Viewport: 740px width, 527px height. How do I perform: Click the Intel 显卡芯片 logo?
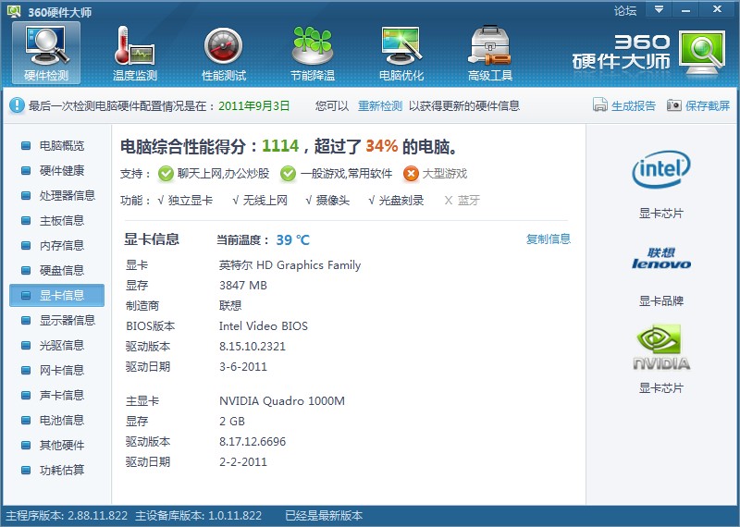pos(660,169)
